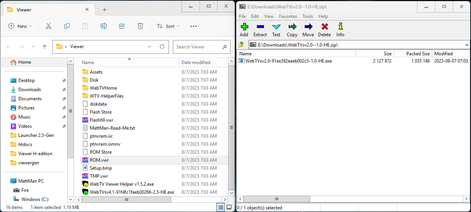Select Windows (C:) drive in sidebar

pos(35,199)
